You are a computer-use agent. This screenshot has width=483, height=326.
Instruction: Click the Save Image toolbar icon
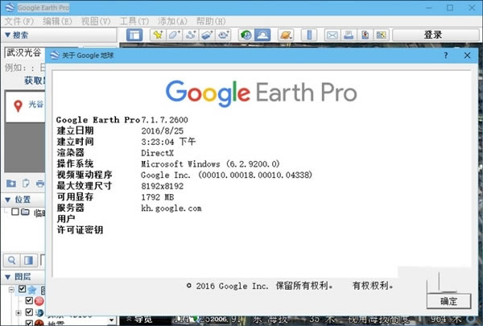pos(365,35)
